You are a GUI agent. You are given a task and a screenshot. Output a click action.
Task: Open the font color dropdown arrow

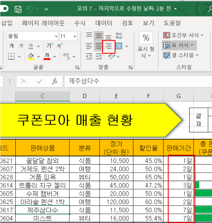tap(55, 57)
